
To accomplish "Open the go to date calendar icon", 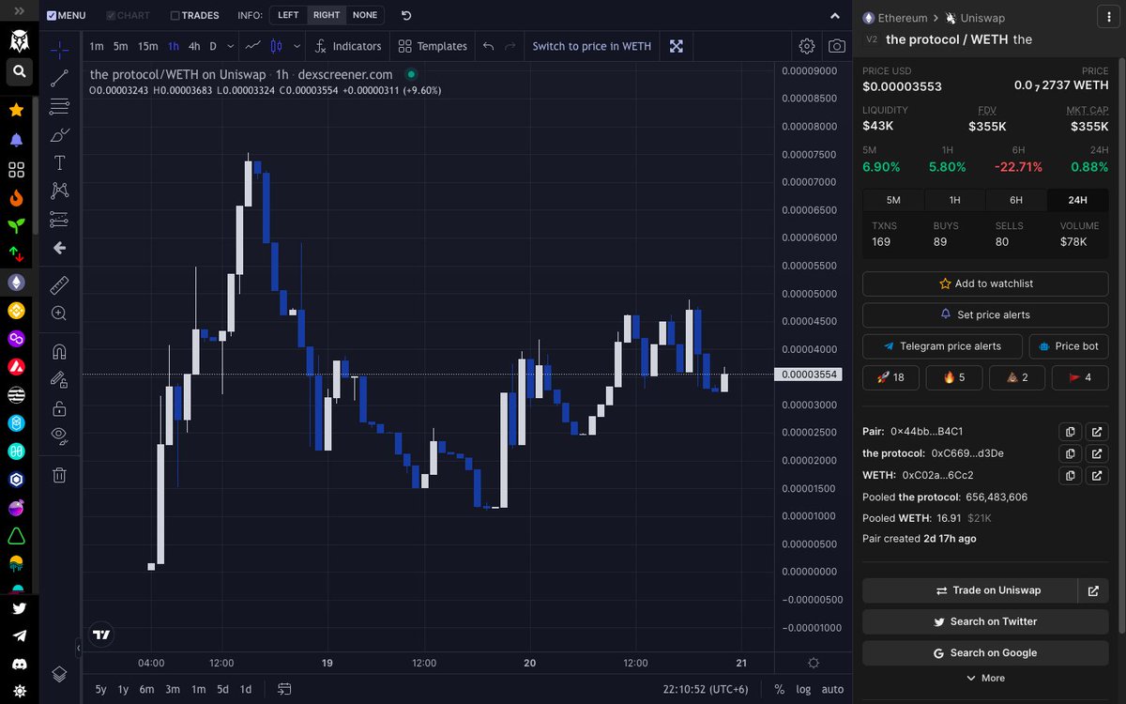I will [x=284, y=689].
